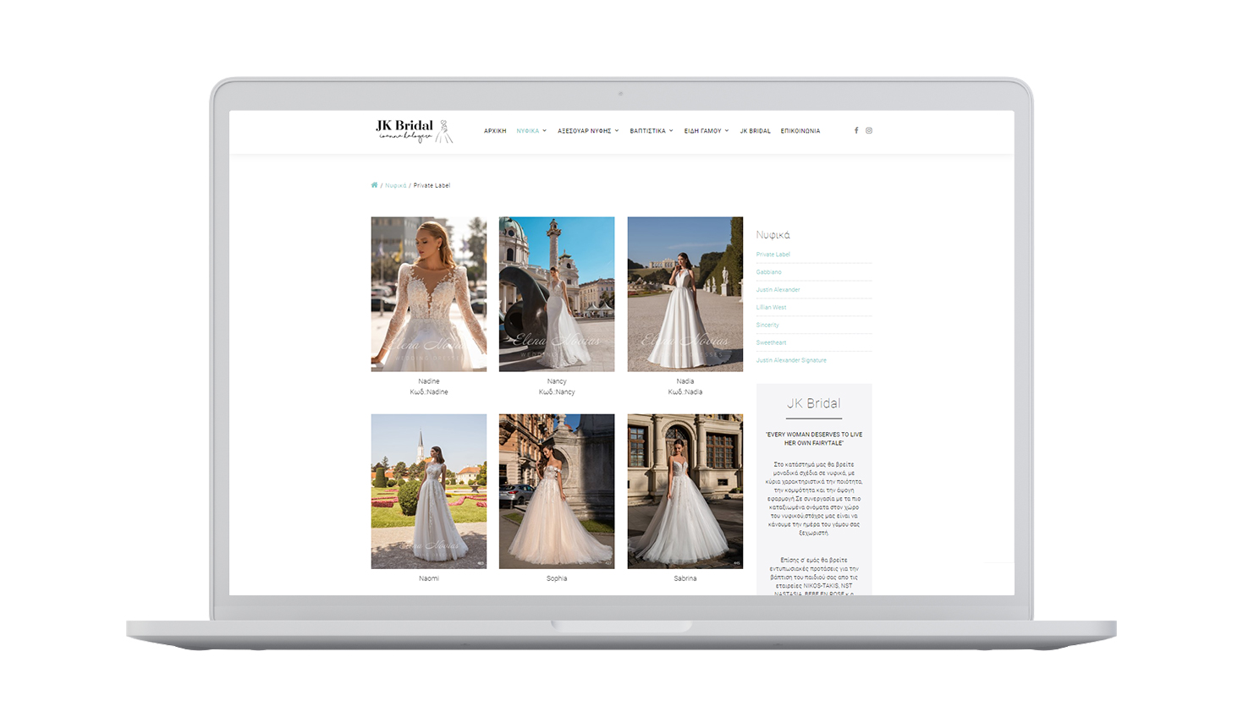The width and height of the screenshot is (1243, 728).
Task: Select the Justin Alexander sidebar link
Action: point(778,290)
